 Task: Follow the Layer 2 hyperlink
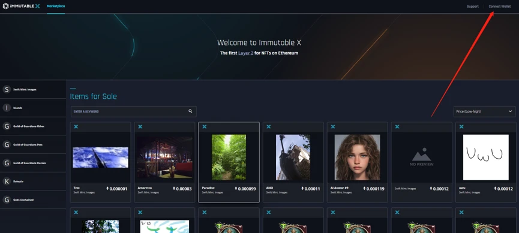coord(245,53)
